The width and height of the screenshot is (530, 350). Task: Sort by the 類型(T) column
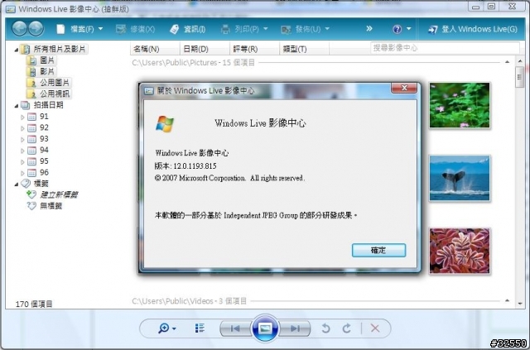(304, 49)
